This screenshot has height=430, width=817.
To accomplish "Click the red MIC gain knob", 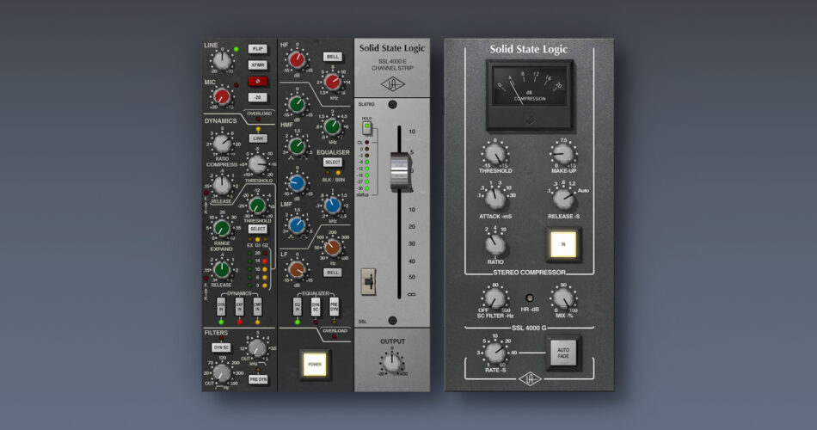I will click(223, 96).
